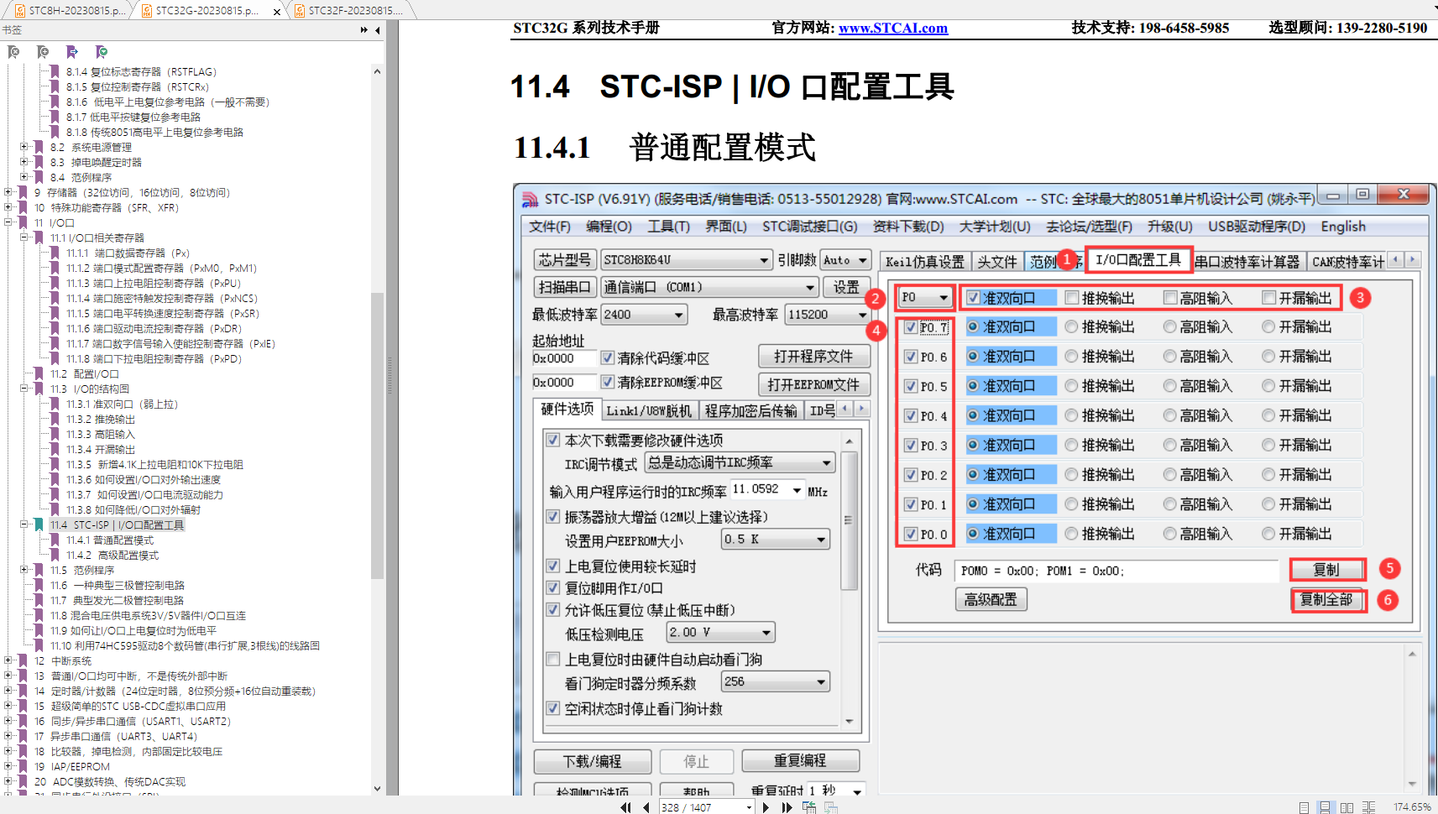Screen dimensions: 1438x814
Task: Click bookmark icon beside 11.4 STC-ISP entry
Action: [x=39, y=525]
